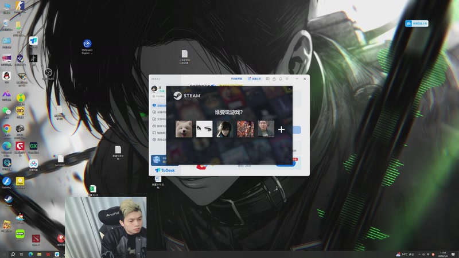
Task: Click ToDesk sidebar promo banner
Action: click(159, 160)
